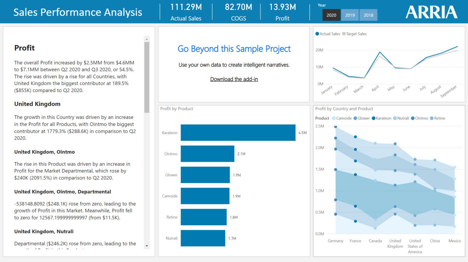
Task: Select the Nutrali product legend dot
Action: point(395,119)
